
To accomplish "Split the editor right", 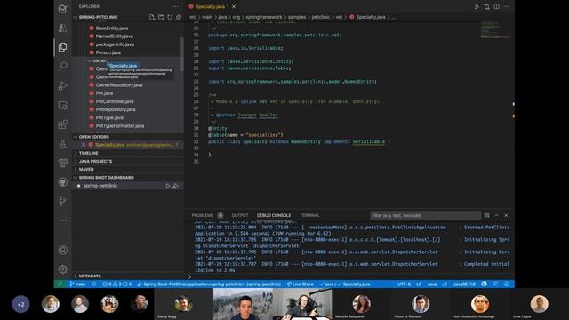I will [496, 6].
